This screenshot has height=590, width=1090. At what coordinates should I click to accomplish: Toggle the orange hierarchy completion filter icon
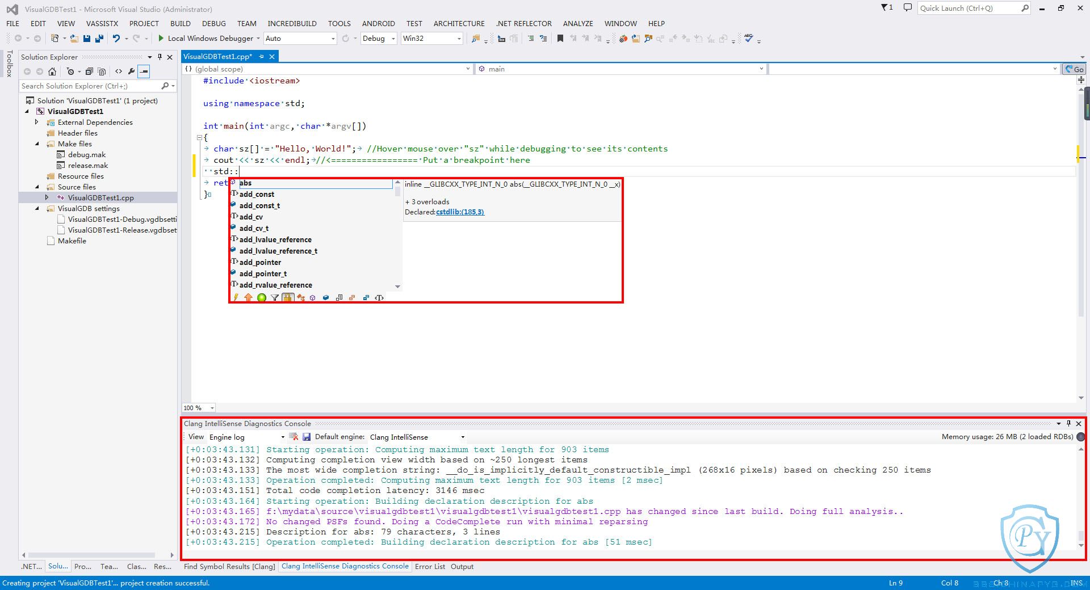301,297
